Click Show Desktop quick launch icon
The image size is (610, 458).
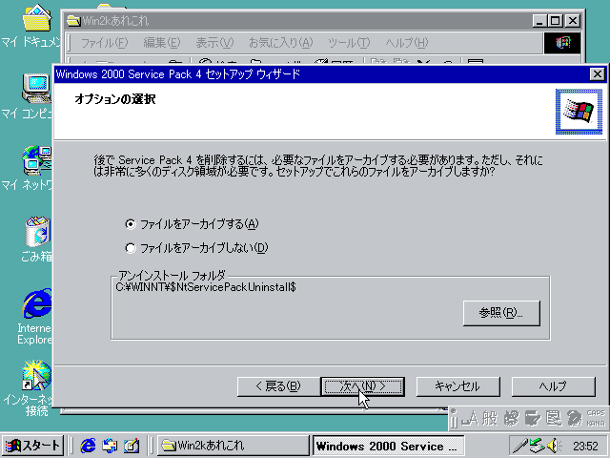click(x=132, y=446)
